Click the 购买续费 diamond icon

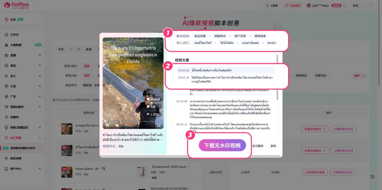tap(7, 158)
